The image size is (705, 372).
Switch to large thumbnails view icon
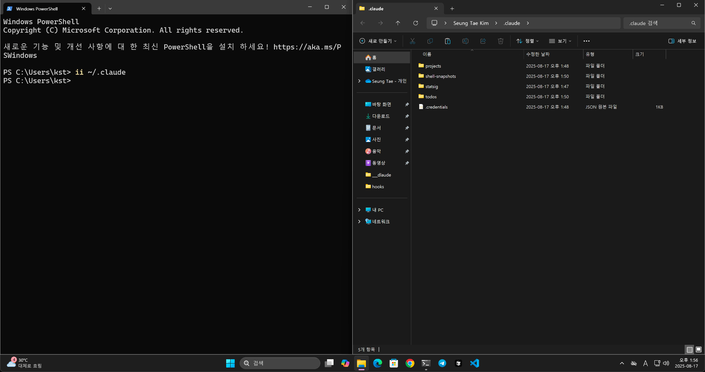click(698, 350)
